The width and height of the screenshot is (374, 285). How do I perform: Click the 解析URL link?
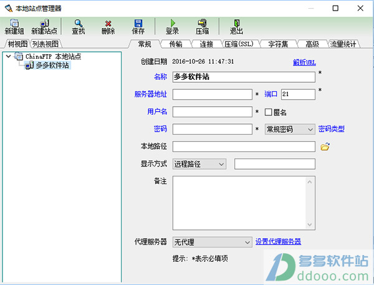point(304,62)
